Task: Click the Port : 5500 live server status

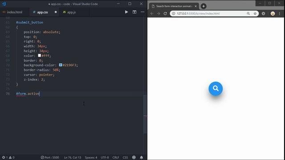Action: point(50,157)
